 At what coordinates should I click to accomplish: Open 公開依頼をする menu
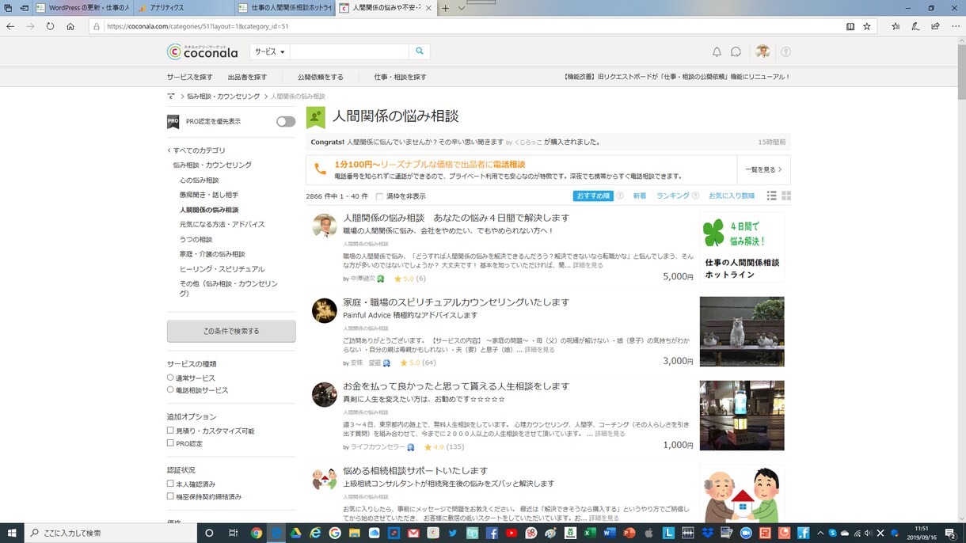(321, 77)
